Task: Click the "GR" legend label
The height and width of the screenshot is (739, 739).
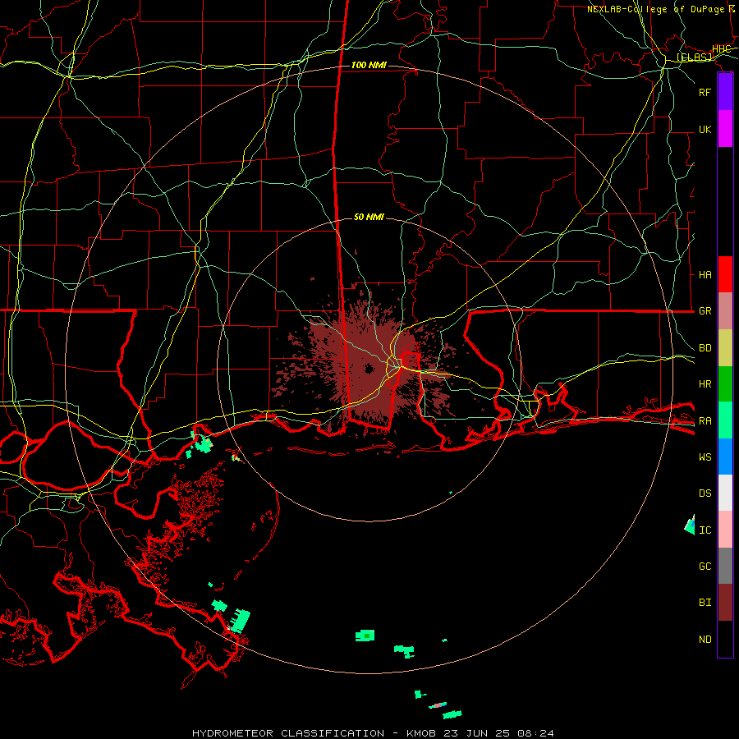Action: tap(705, 311)
